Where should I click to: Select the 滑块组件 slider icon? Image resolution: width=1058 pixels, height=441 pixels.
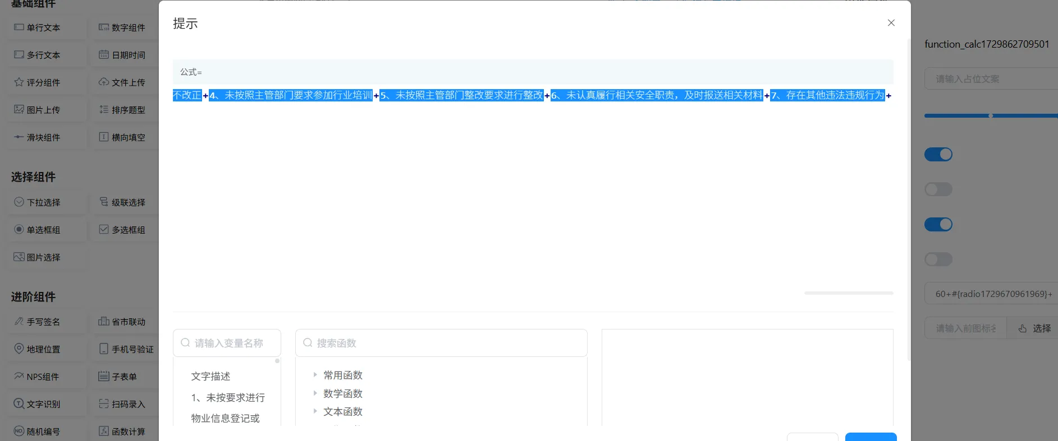[19, 137]
